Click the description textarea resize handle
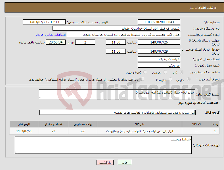 41,97
